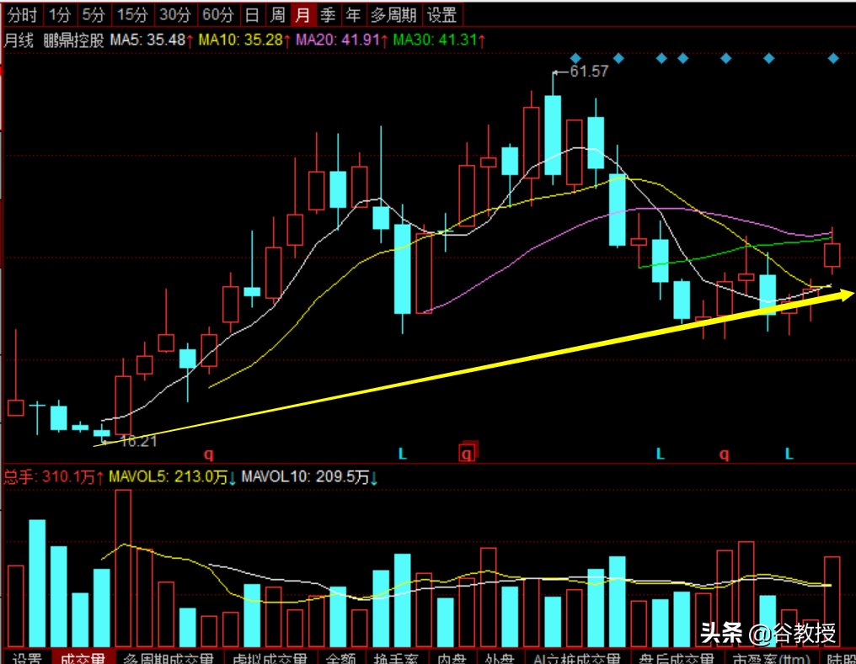Switch to the 金额 amount indicator tab
The width and height of the screenshot is (856, 664).
coord(341,657)
